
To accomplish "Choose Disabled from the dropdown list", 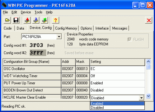I will pyautogui.click(x=117, y=108).
